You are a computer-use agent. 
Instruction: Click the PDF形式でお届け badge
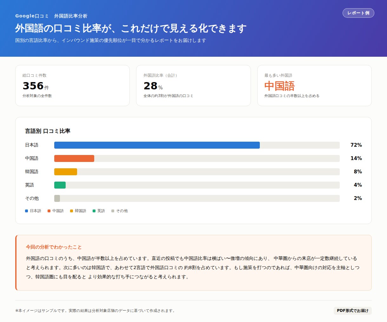point(352,311)
